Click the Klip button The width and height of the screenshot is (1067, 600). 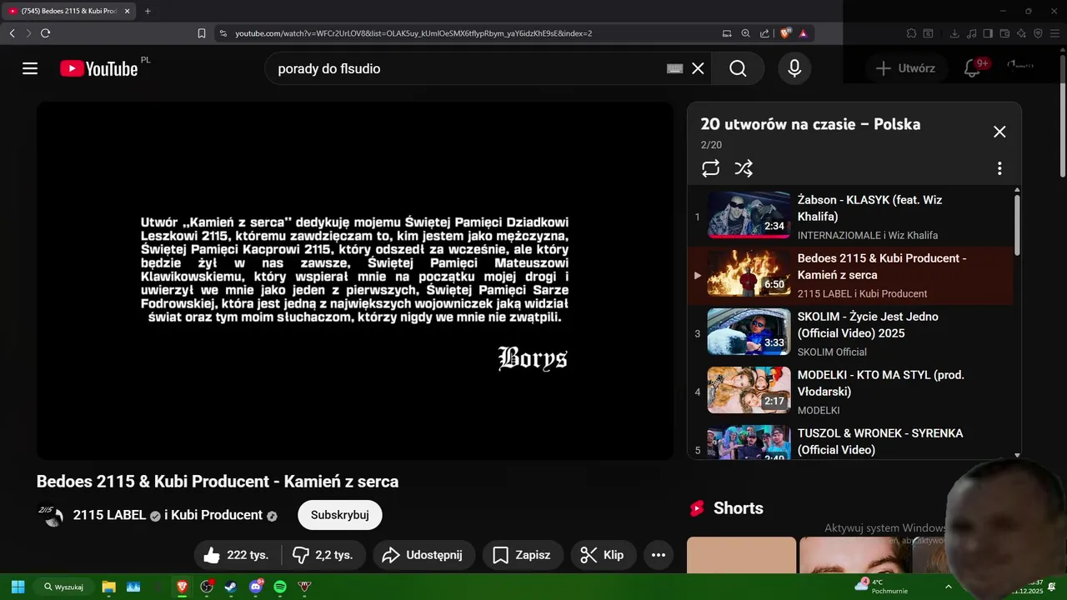604,555
